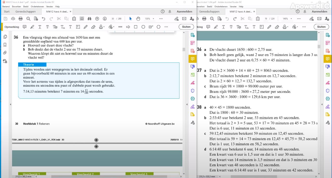Open Comment tool in right window's pane
The height and width of the screenshot is (178, 332).
tap(328, 59)
